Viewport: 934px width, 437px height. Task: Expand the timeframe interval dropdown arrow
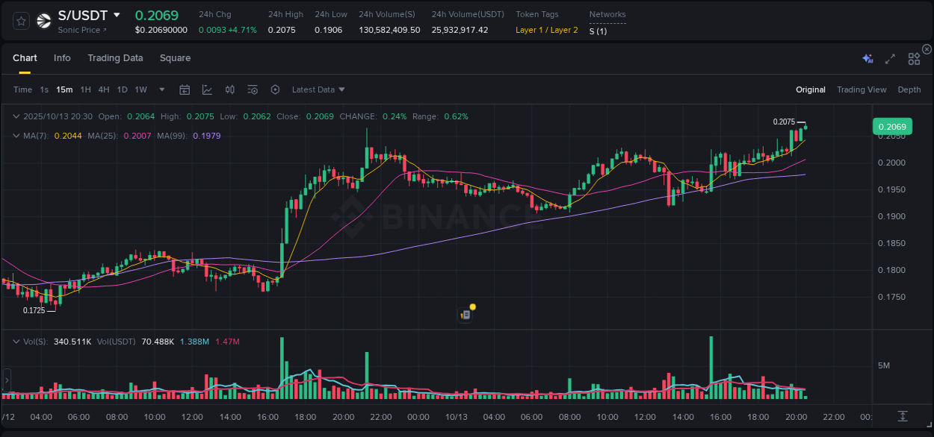click(x=161, y=89)
